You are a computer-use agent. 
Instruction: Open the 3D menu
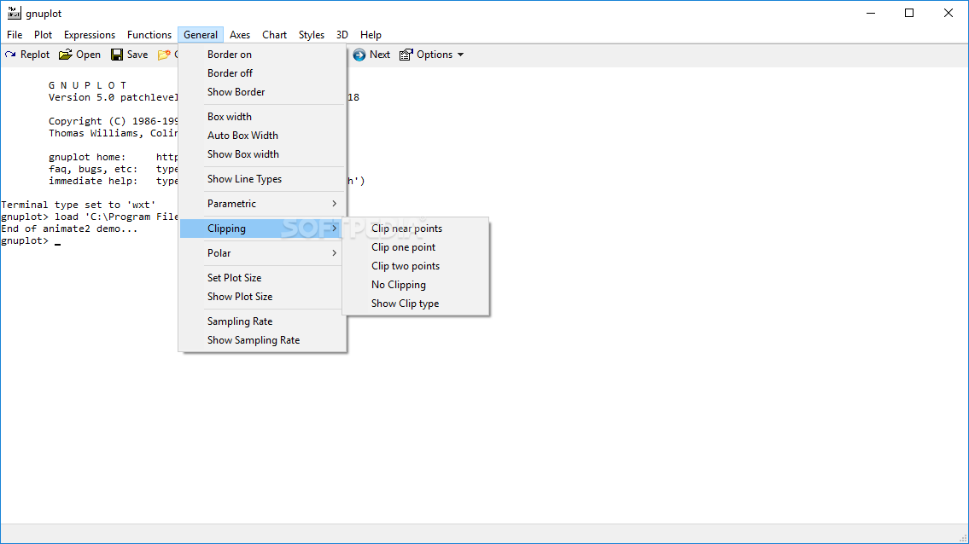342,35
